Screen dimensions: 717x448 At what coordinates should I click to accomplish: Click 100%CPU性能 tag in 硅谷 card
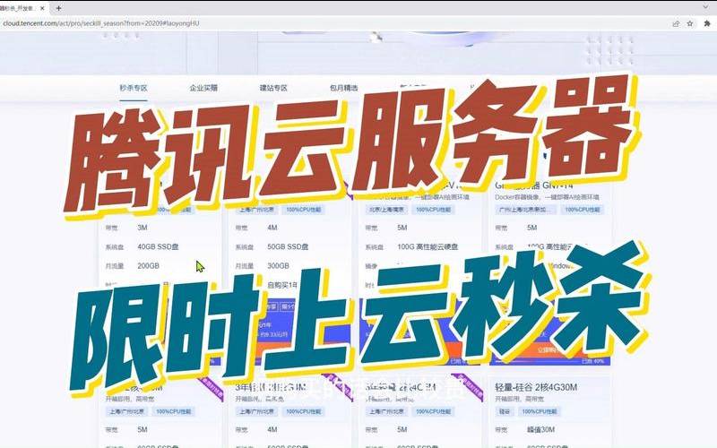(x=540, y=411)
